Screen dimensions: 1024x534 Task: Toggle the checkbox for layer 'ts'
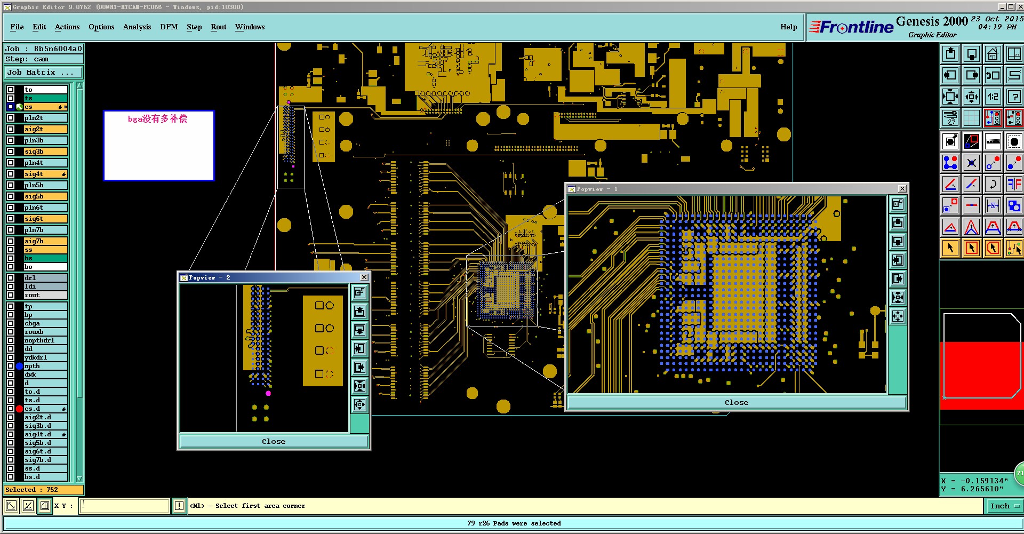(11, 98)
